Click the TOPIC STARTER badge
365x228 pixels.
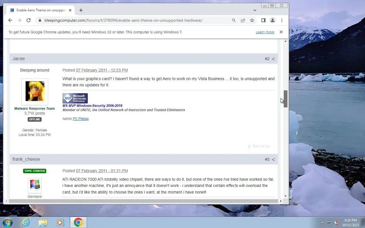point(35,171)
